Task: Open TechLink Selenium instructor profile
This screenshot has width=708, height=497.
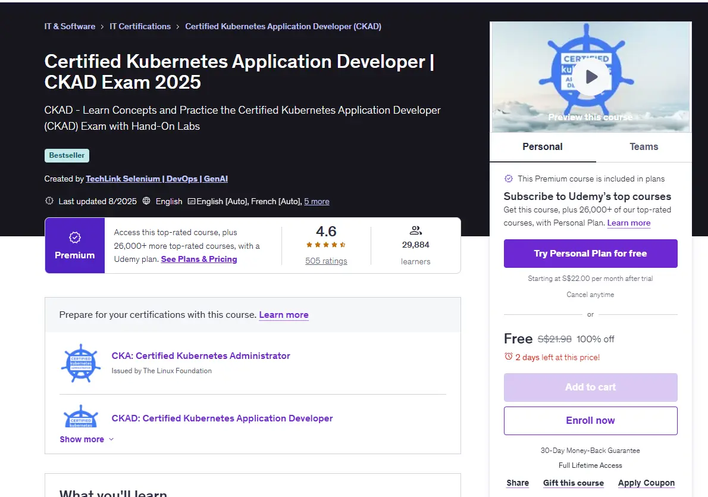Action: pyautogui.click(x=156, y=179)
